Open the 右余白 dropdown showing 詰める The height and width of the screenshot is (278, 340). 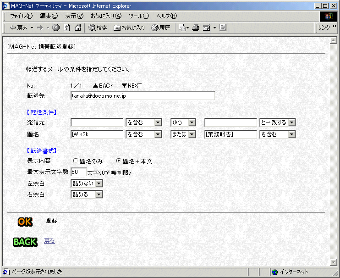87,195
